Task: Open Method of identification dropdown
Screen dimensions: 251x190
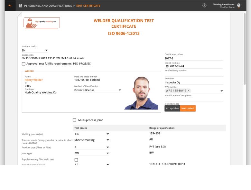Action: tap(98, 90)
